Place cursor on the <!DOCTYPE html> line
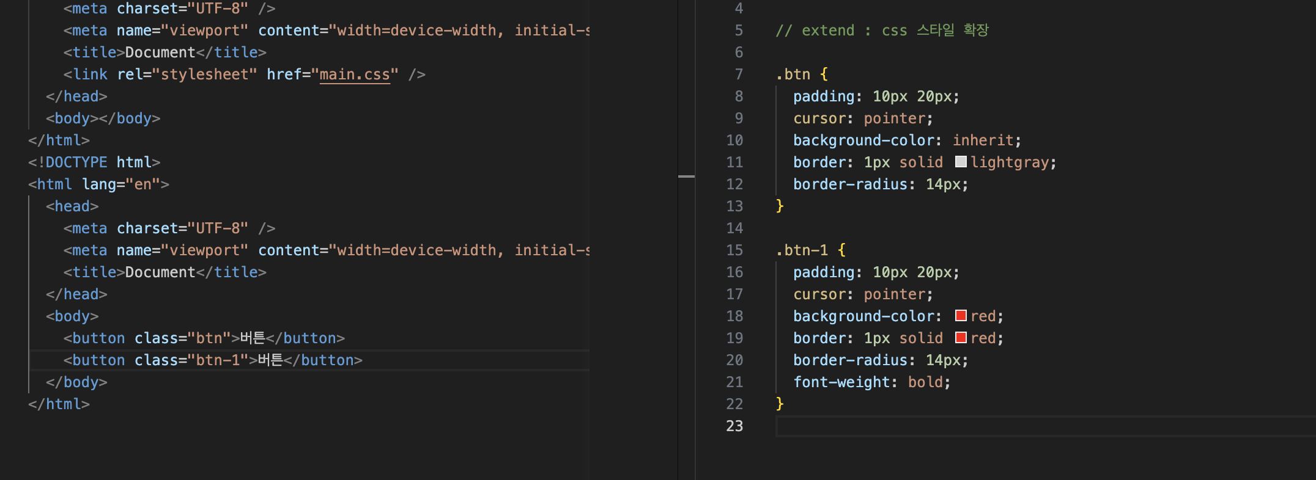This screenshot has height=480, width=1316. pos(94,162)
